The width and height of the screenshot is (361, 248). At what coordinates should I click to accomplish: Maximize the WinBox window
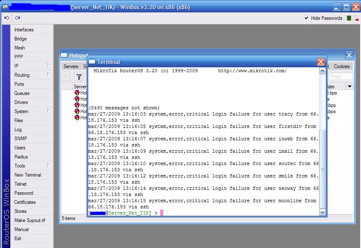pos(346,7)
